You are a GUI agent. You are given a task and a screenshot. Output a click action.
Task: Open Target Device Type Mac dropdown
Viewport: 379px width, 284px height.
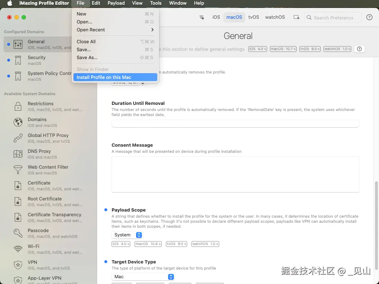143,276
